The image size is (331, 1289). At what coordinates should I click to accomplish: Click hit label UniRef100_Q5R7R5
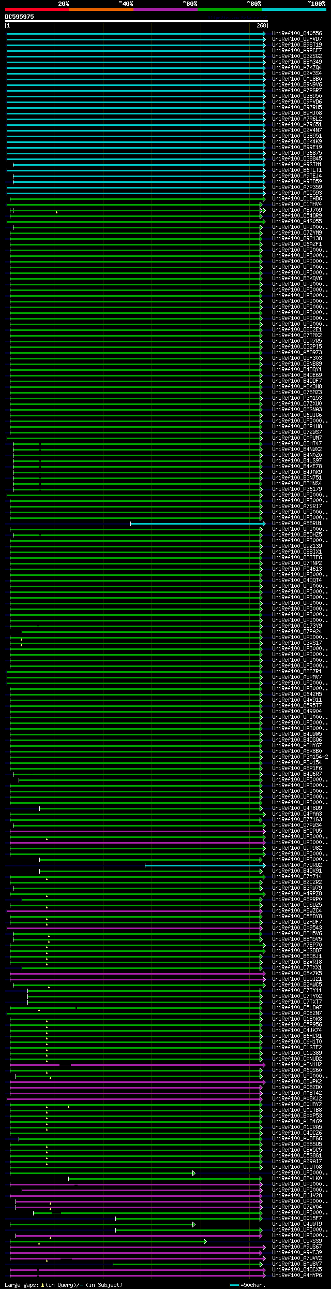[297, 341]
